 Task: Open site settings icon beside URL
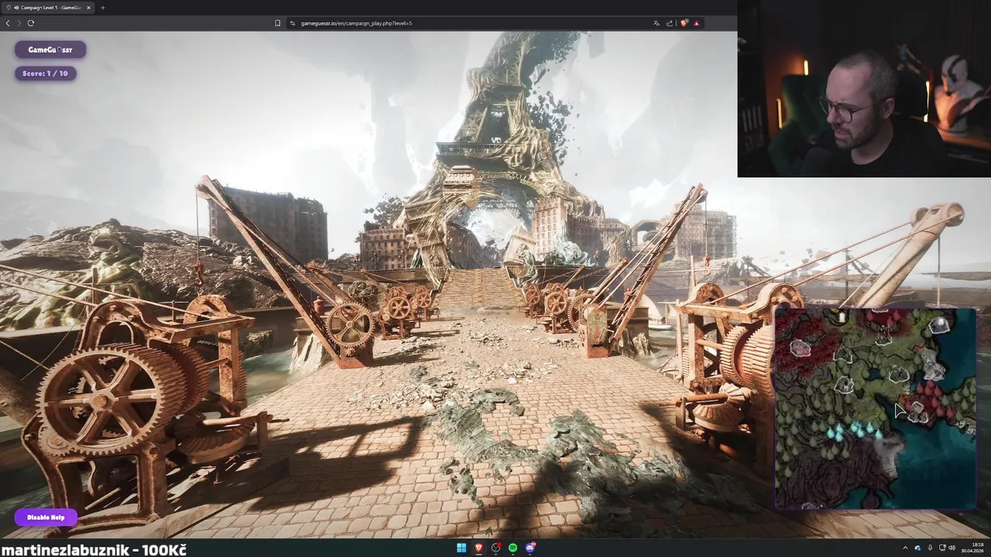293,23
